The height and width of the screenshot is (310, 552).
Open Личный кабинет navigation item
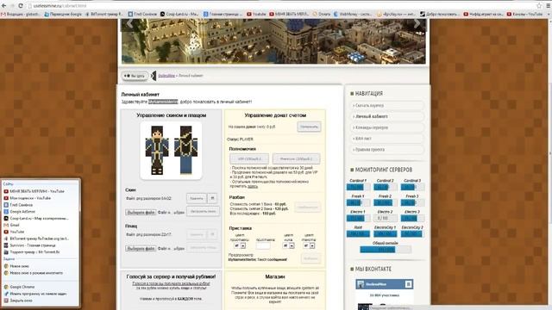click(x=387, y=116)
